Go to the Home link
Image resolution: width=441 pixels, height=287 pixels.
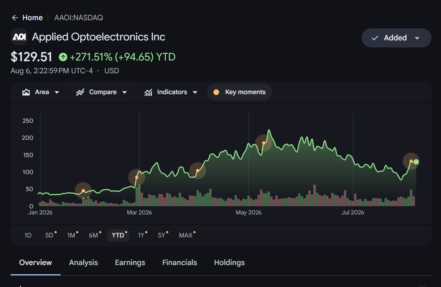(33, 18)
